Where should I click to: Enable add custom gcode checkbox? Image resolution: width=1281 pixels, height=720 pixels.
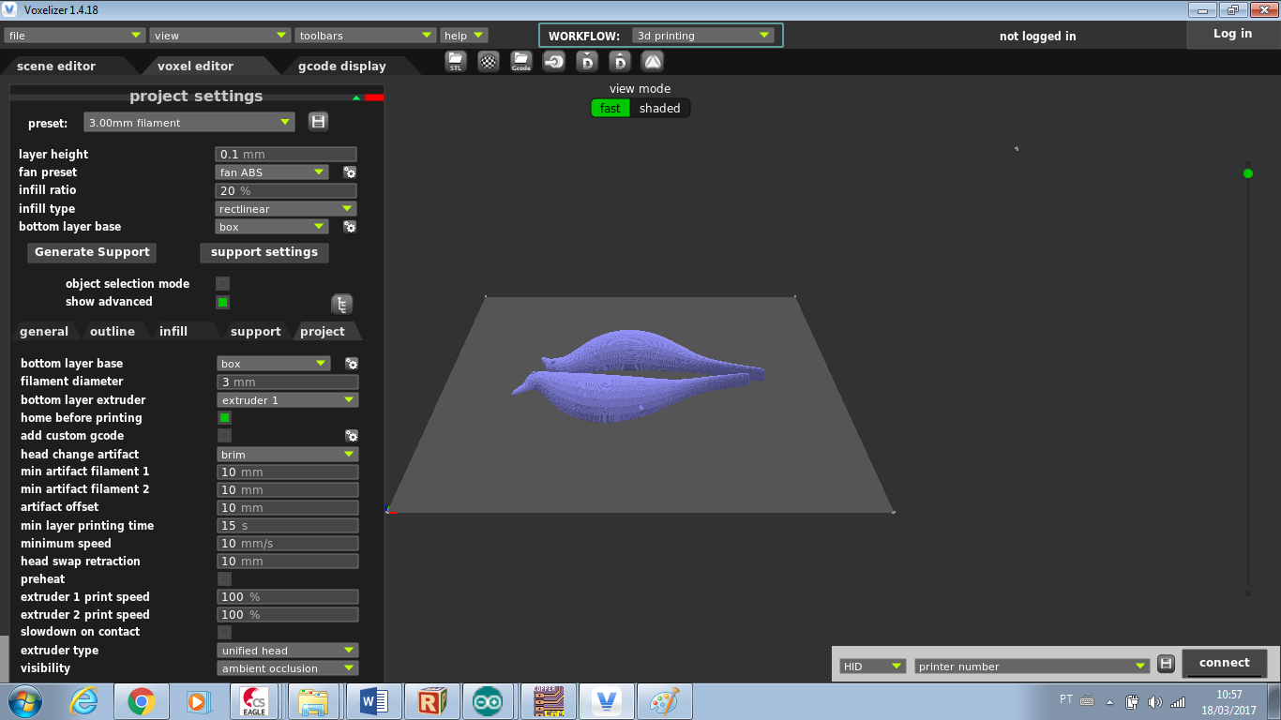pyautogui.click(x=225, y=436)
